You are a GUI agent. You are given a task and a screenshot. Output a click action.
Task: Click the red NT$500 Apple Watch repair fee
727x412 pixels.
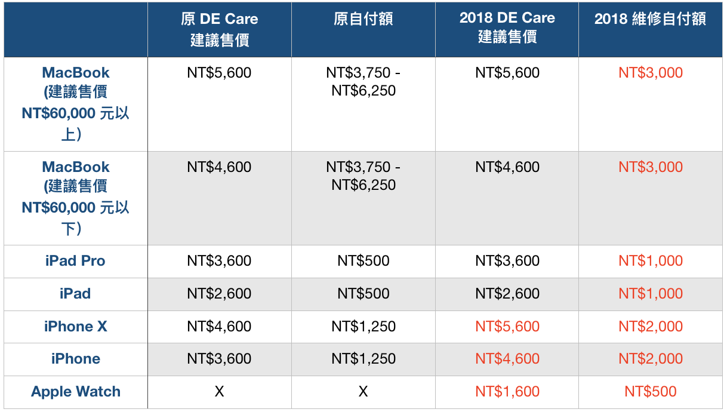point(651,392)
